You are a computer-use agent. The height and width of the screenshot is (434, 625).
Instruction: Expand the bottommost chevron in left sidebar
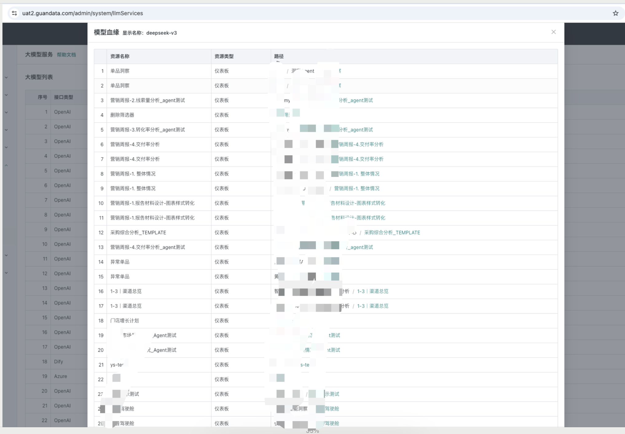6,273
